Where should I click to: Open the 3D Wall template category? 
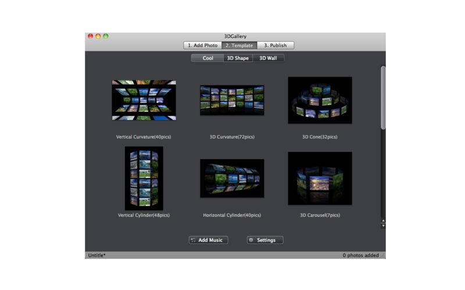pyautogui.click(x=269, y=58)
